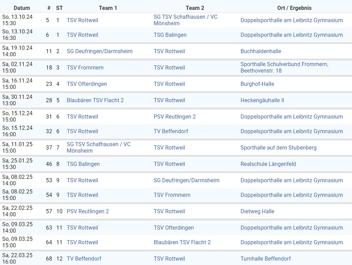Image resolution: width=352 pixels, height=265 pixels.
Task: Open Sporthalle auf dem Stubenberg venue link
Action: [279, 148]
